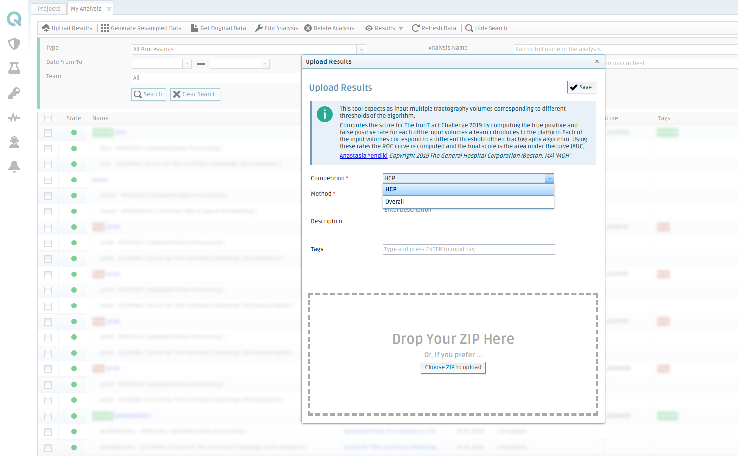Sort by the Tags column header
This screenshot has height=456, width=738.
tap(664, 118)
